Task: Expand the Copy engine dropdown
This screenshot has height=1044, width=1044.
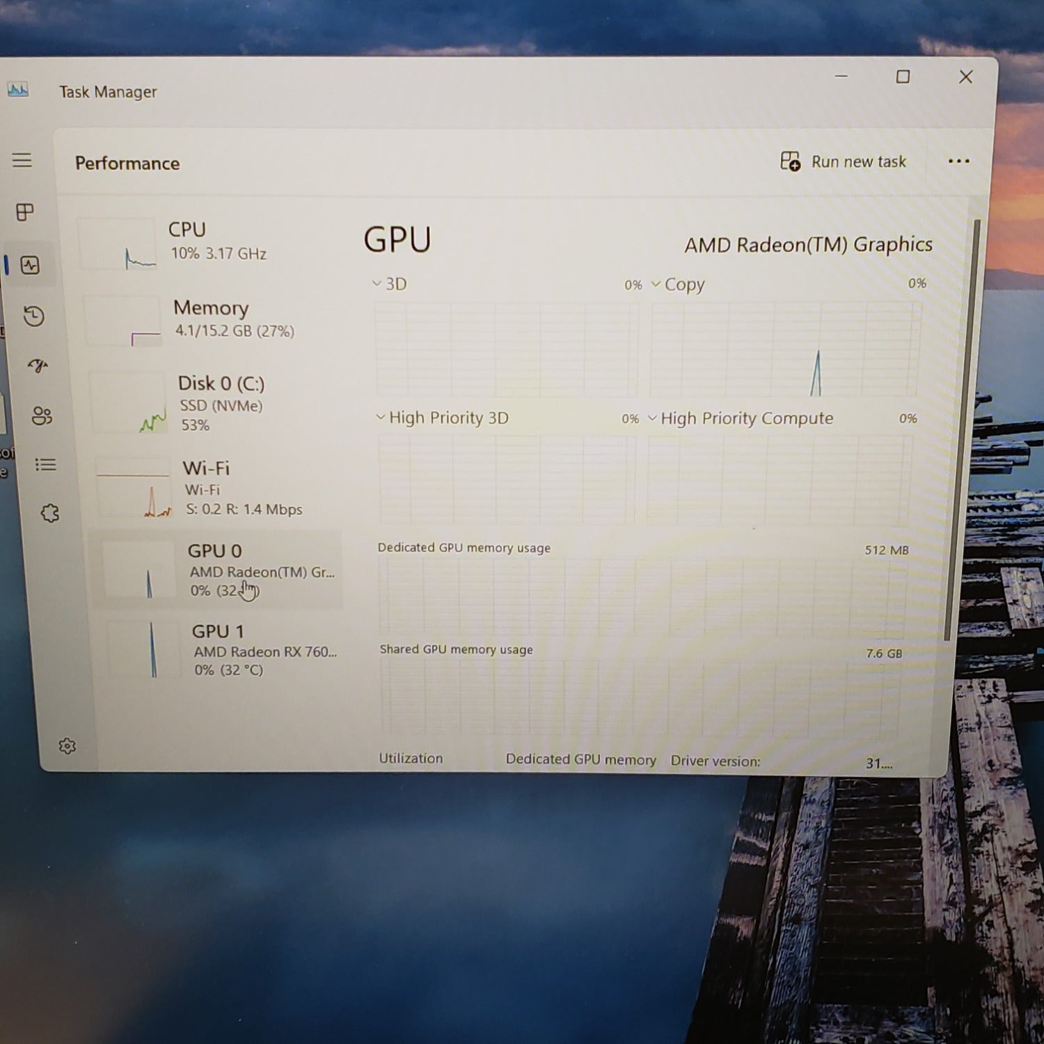Action: [677, 285]
